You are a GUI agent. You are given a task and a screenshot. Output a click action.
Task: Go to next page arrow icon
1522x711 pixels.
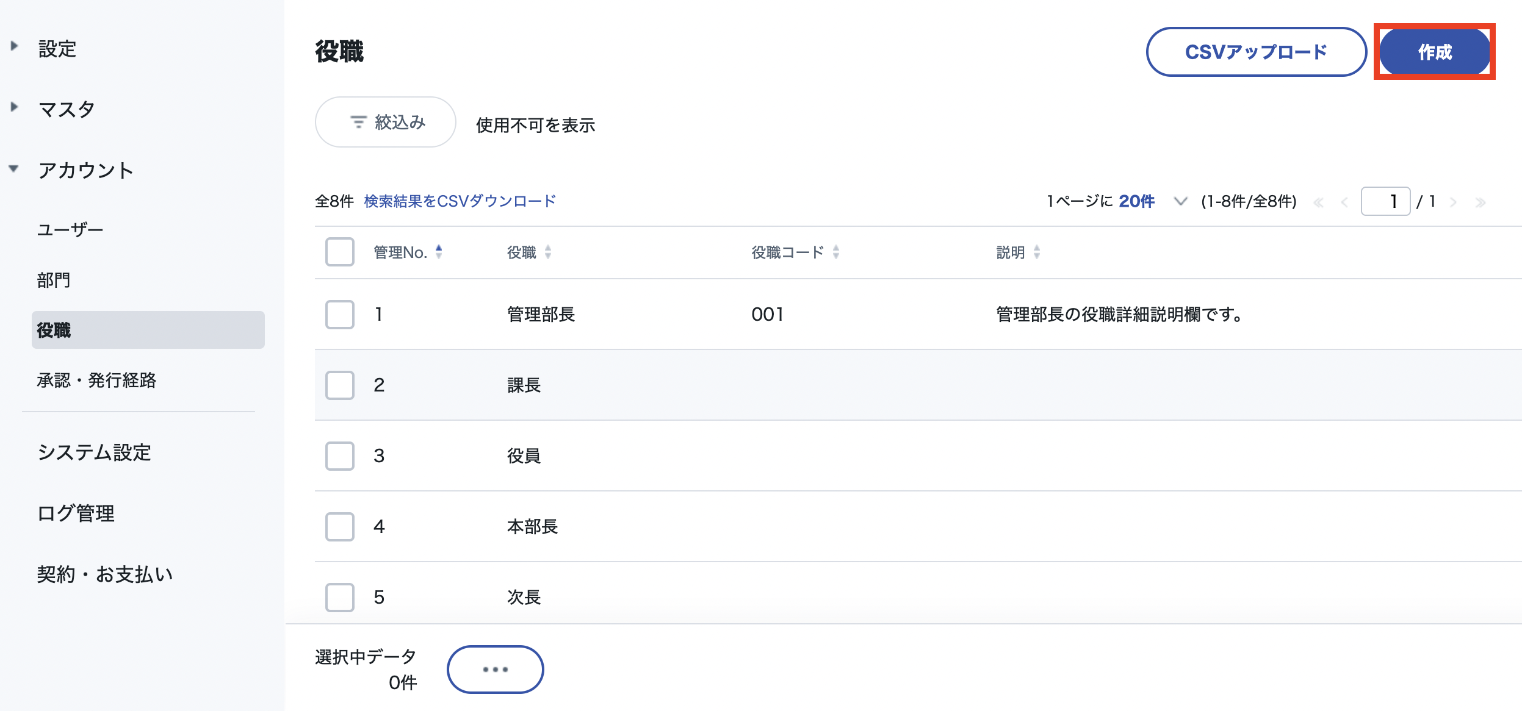point(1453,202)
